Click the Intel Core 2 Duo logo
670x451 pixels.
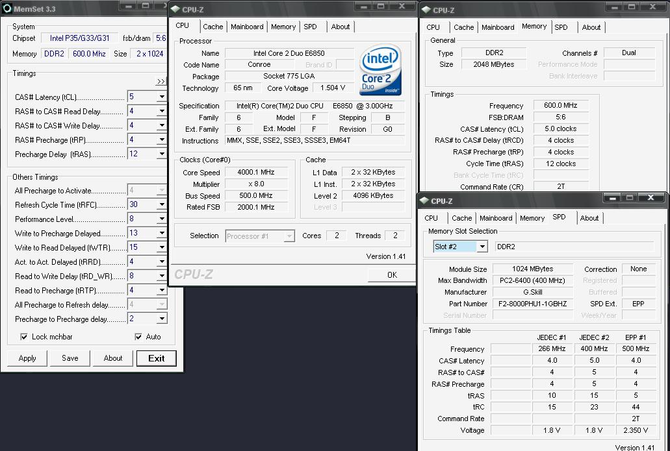380,71
